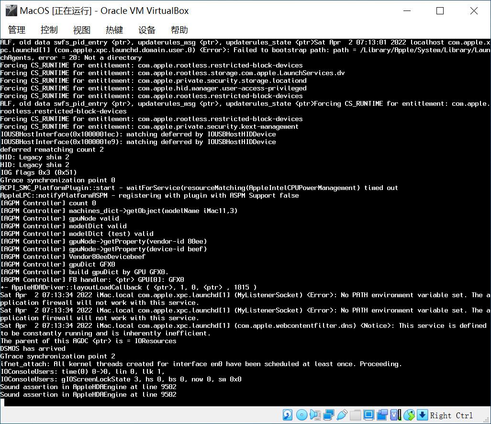Click 'AppleHDADriver::layoutLoadCallback' line
Image resolution: width=491 pixels, height=424 pixels.
click(128, 287)
